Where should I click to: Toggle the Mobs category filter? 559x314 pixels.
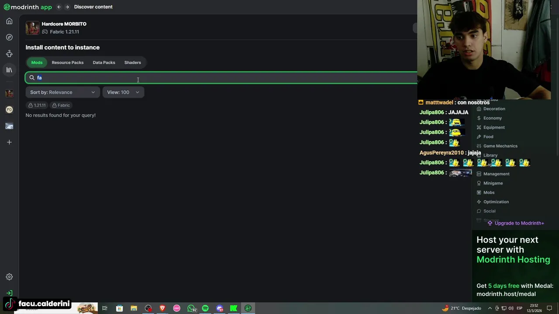pyautogui.click(x=486, y=192)
